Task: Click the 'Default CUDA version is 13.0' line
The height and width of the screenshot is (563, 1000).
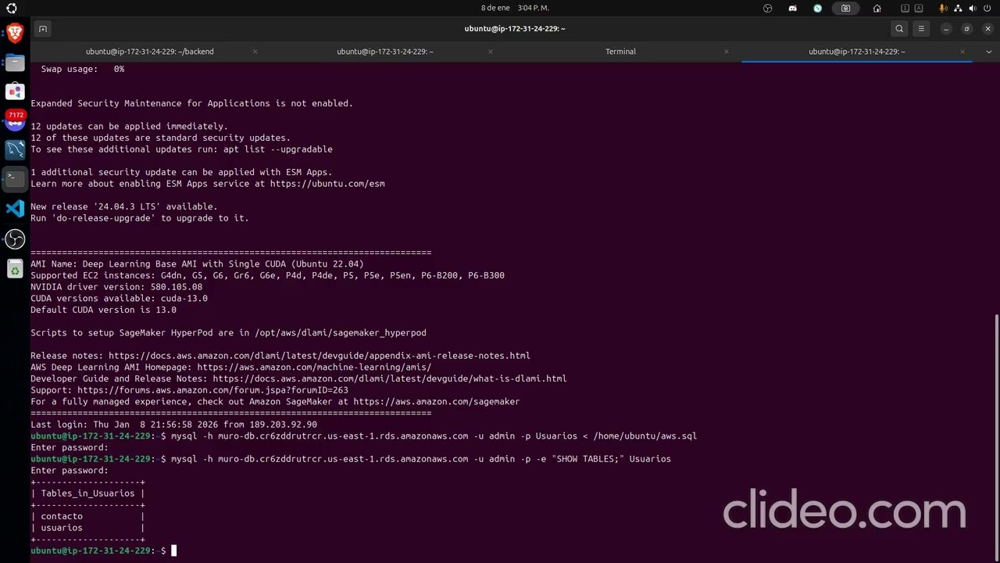Action: [x=103, y=310]
